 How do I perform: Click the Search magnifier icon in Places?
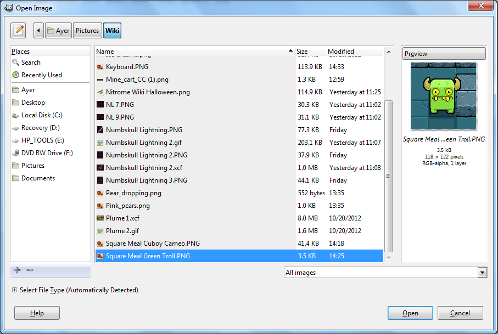click(15, 62)
